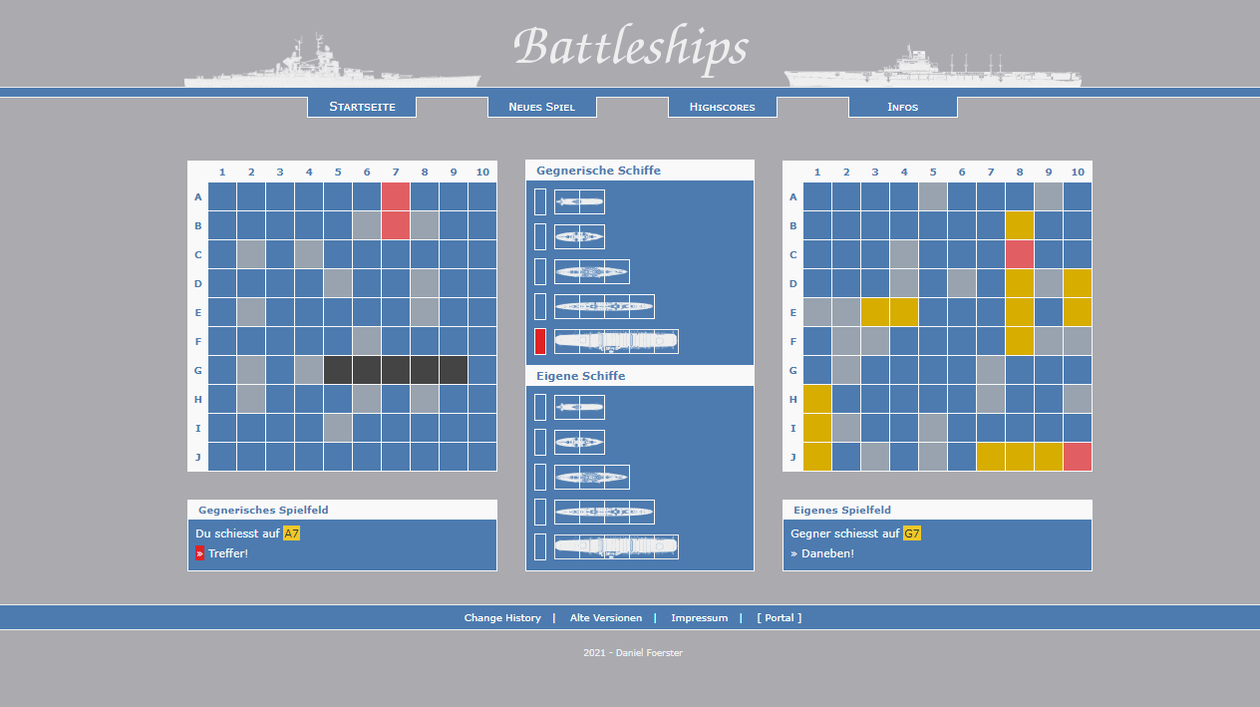Screen dimensions: 1260x707
Task: Click the battleship image left of the title
Action: click(332, 66)
